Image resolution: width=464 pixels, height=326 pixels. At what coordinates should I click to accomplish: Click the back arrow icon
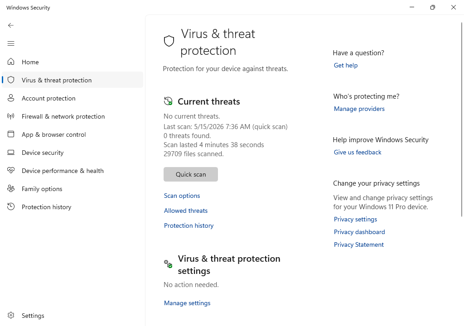11,25
